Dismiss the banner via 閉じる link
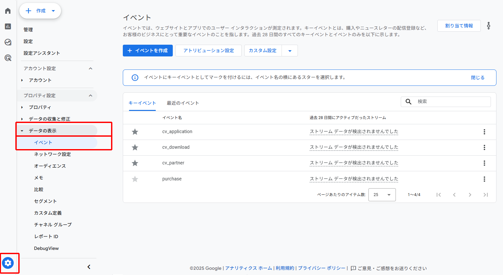The image size is (503, 275). click(478, 78)
